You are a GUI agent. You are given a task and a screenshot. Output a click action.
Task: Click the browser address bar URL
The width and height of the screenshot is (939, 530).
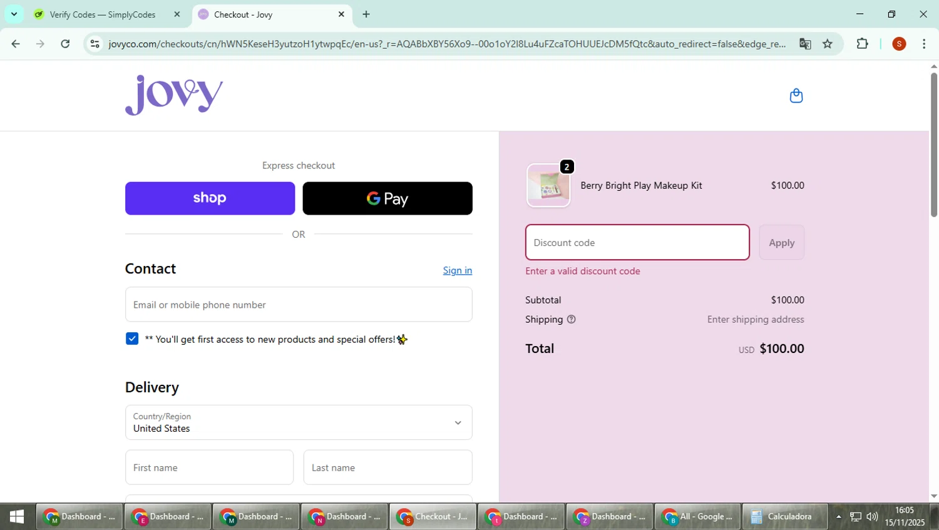[x=447, y=44]
